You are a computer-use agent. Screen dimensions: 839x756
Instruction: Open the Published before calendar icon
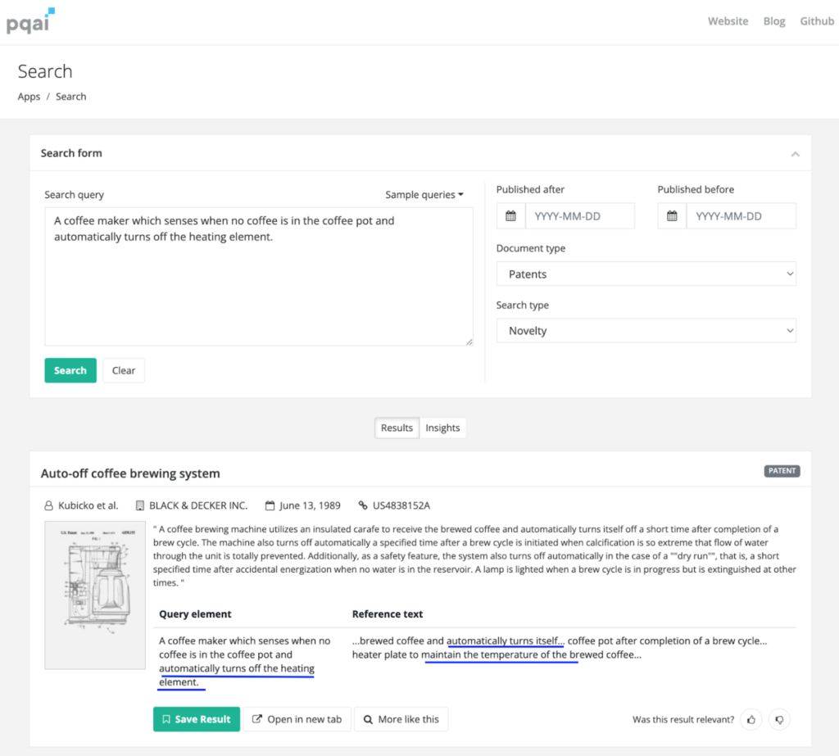(672, 216)
